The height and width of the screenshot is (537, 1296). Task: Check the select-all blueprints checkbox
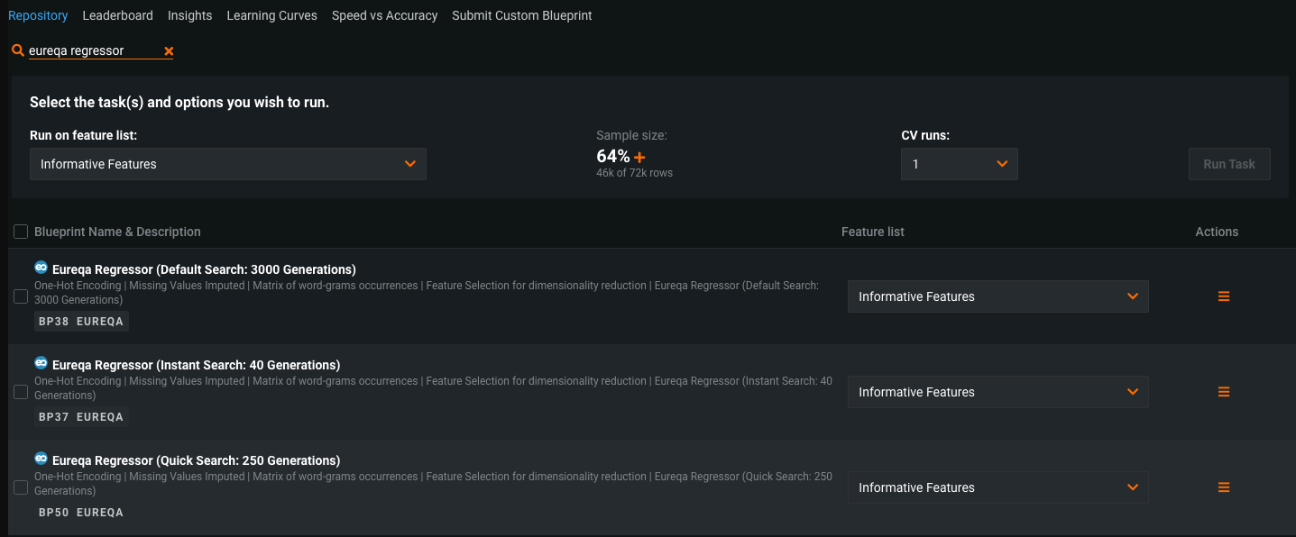coord(21,232)
